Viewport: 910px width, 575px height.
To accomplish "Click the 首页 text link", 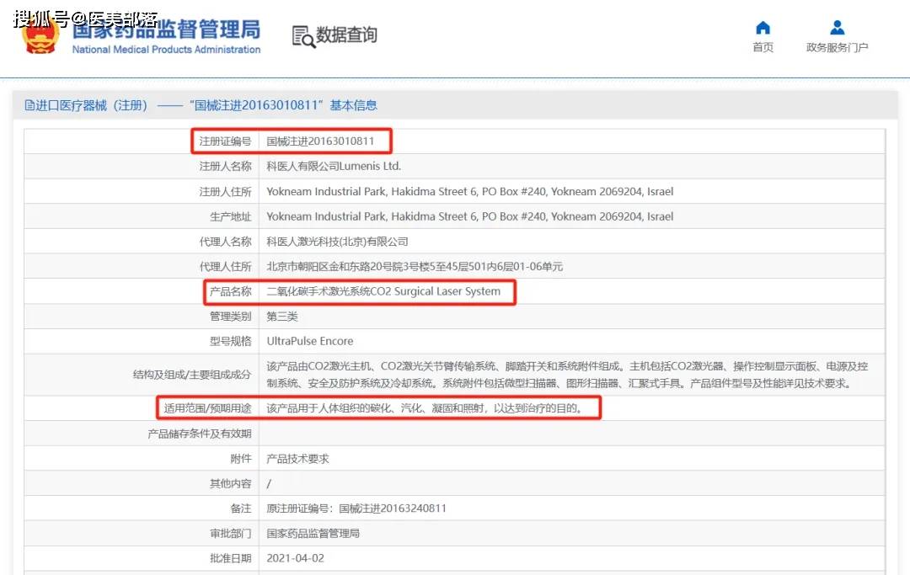I will pyautogui.click(x=763, y=47).
